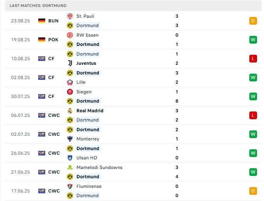Click the Lille club crest icon

70,82
